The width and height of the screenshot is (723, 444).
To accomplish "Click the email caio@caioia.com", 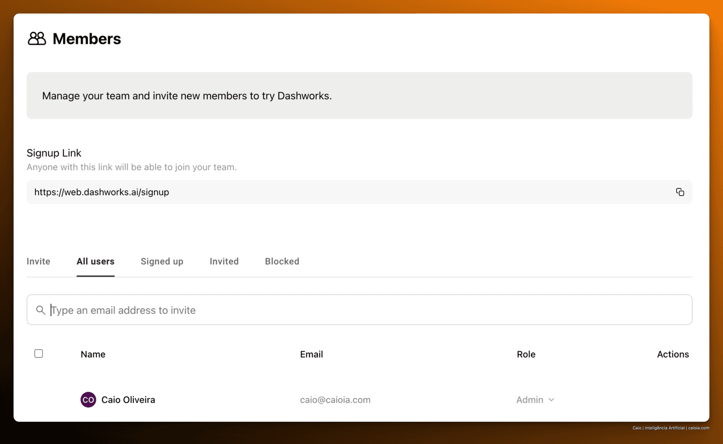I will [335, 400].
